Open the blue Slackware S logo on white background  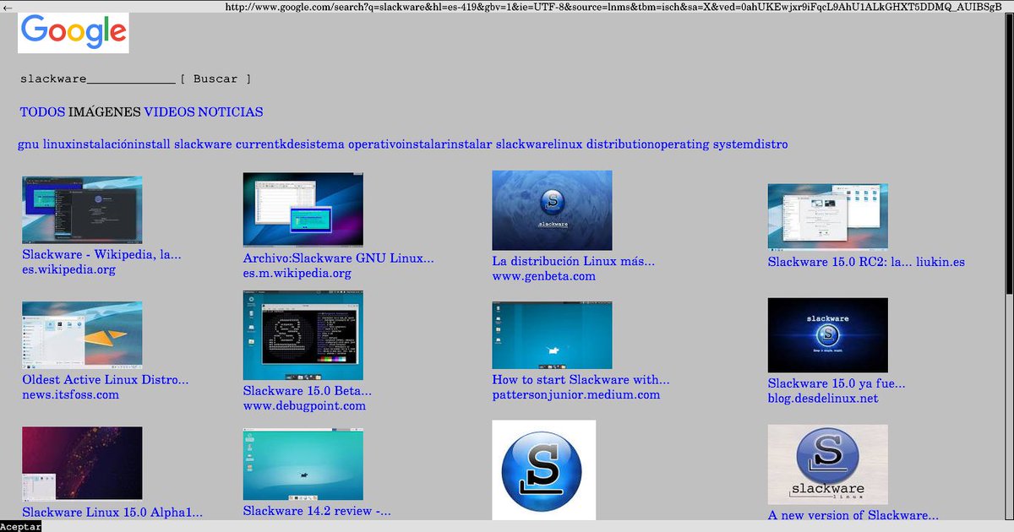544,470
